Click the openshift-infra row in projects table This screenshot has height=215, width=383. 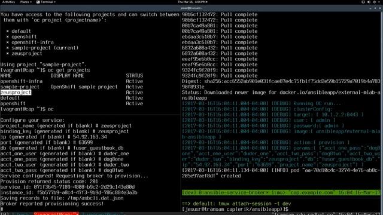72,81
